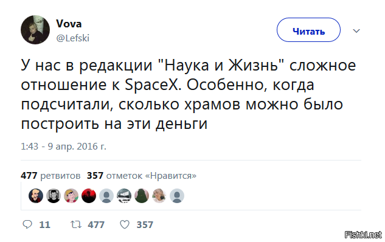This screenshot has height=242, width=385.
Task: Open the last liker's default gray avatar
Action: point(177,196)
